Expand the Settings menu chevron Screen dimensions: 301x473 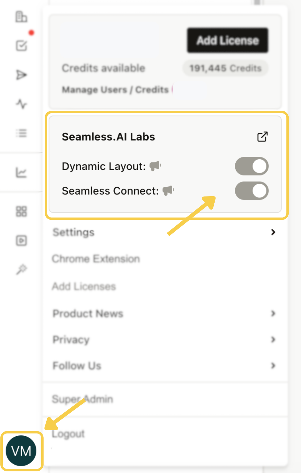click(x=273, y=232)
